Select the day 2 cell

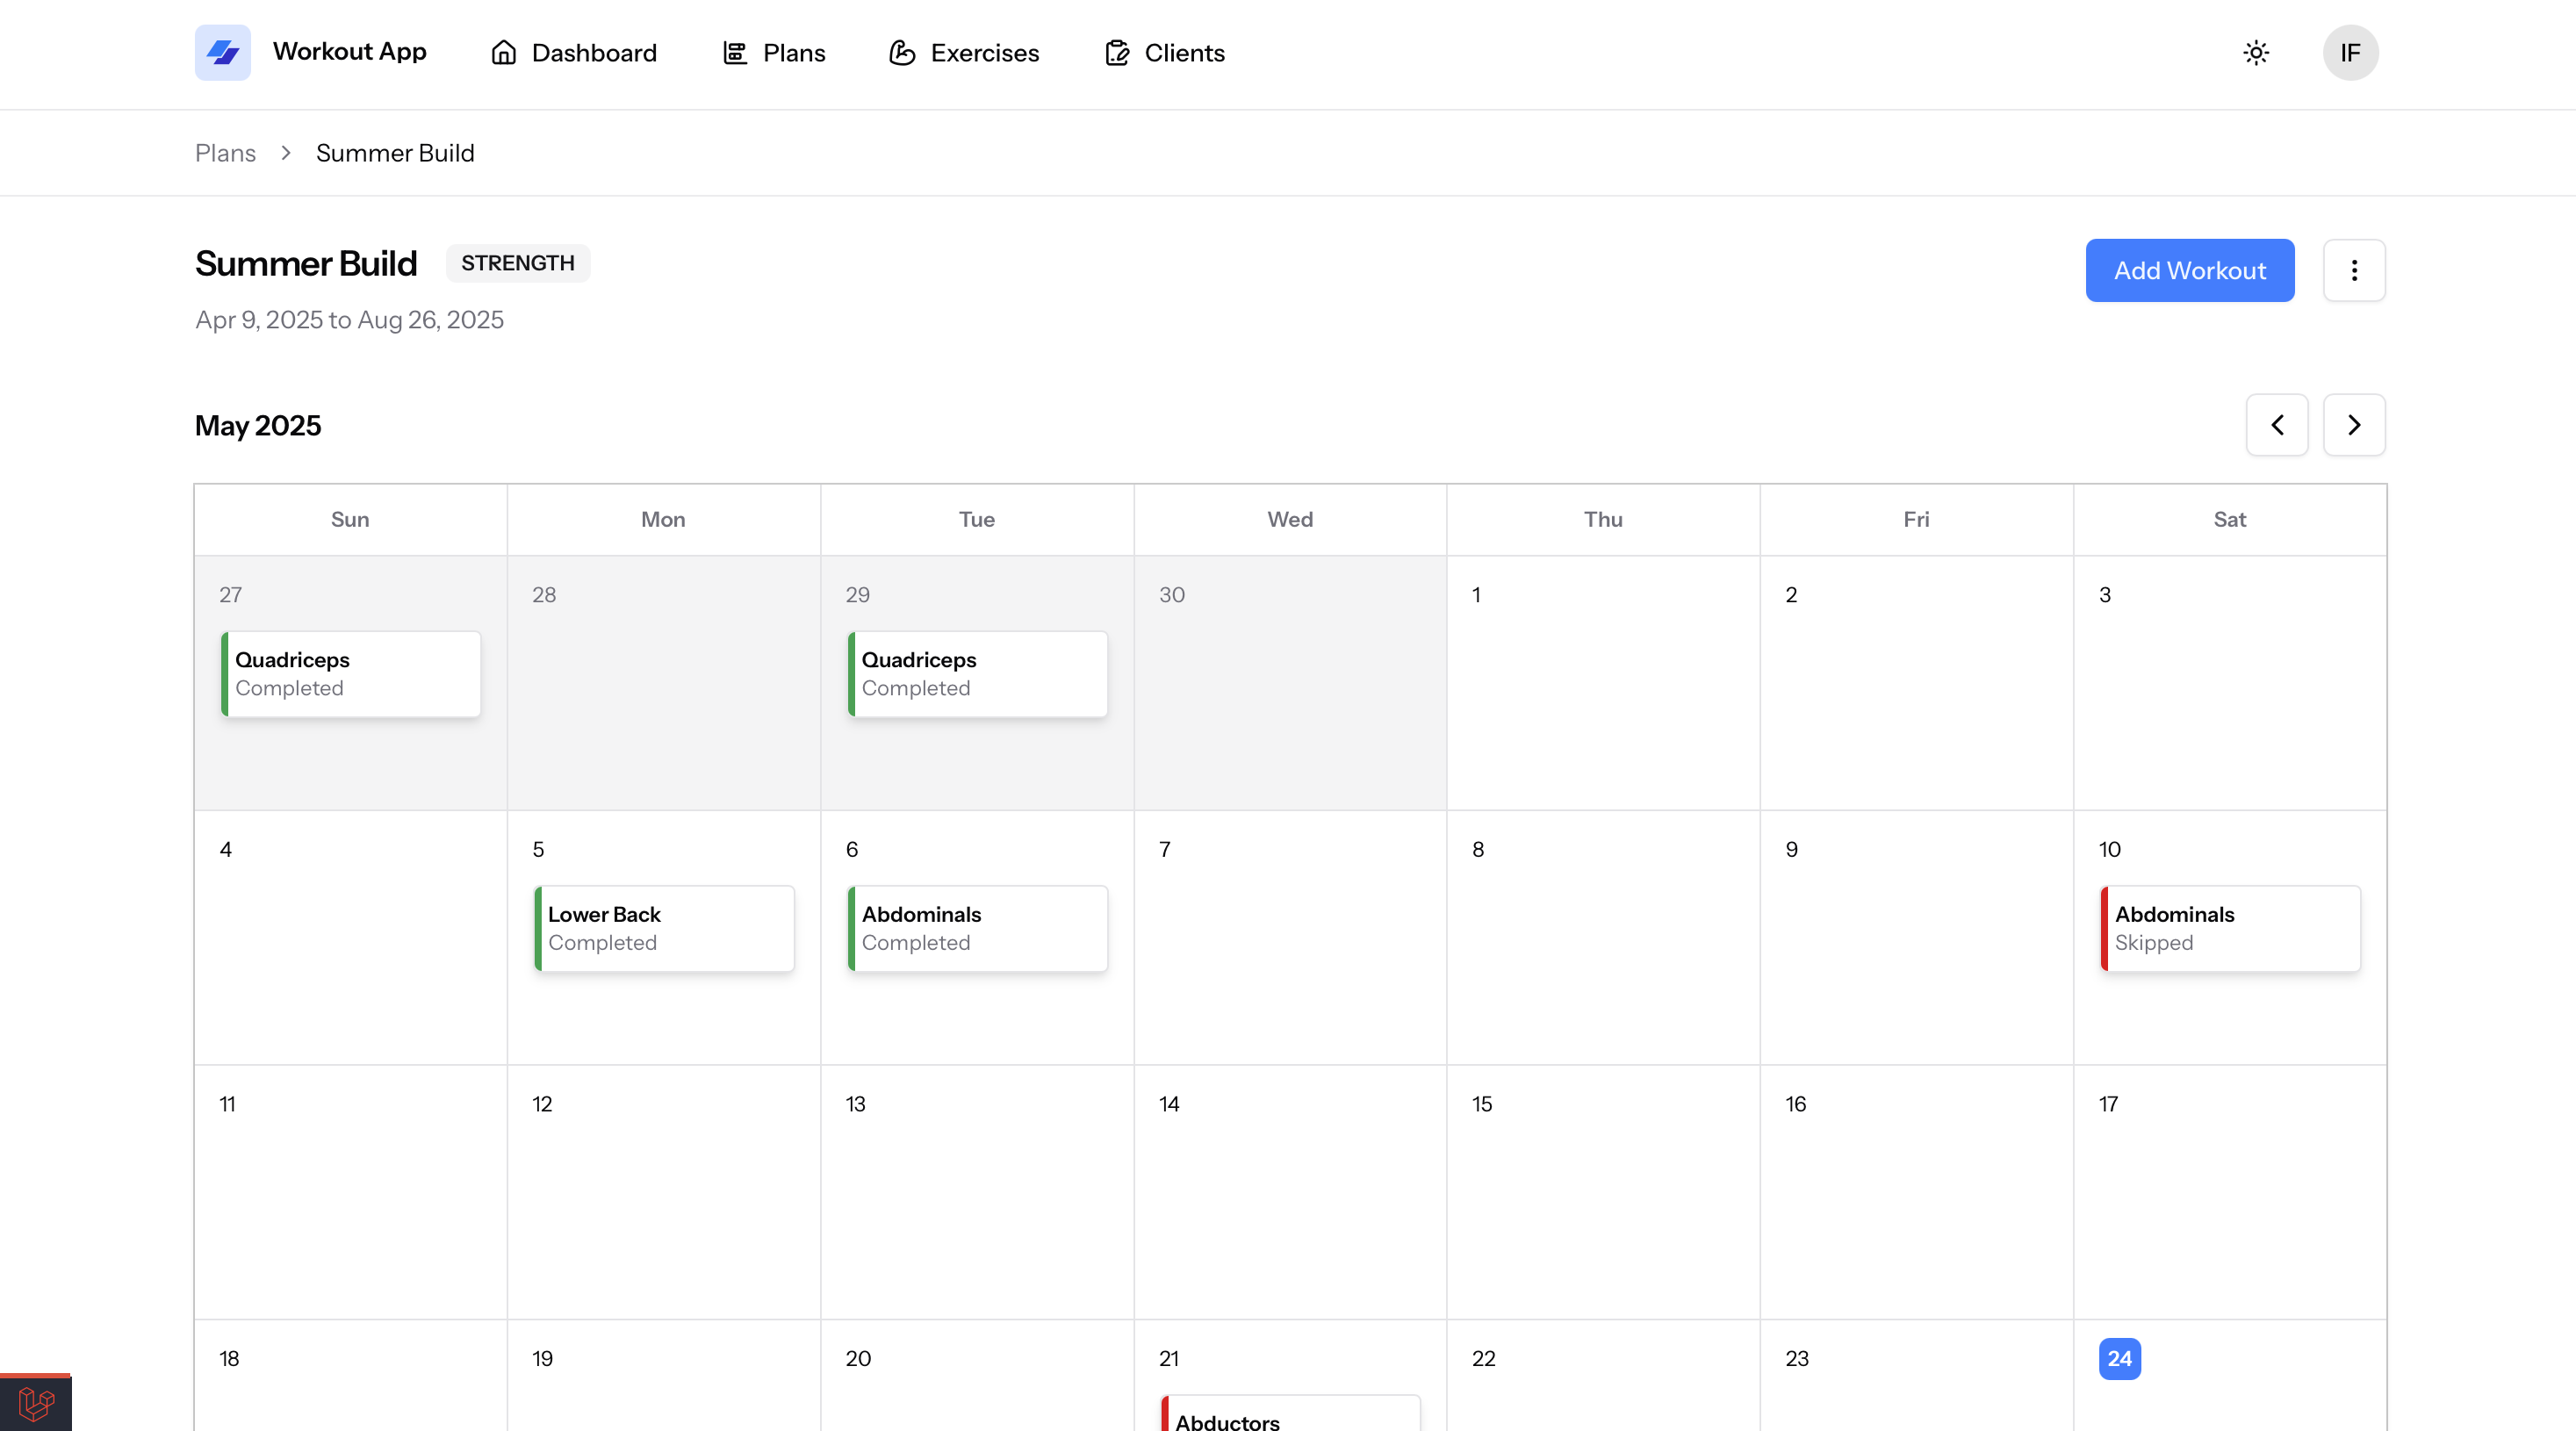click(x=1917, y=683)
